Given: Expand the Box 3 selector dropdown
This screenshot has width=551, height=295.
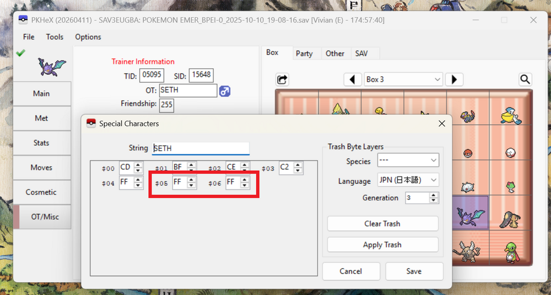Looking at the screenshot, I should point(403,79).
